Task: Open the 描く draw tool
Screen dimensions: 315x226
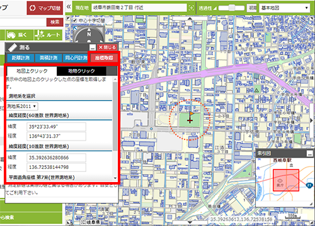Action: point(20,35)
